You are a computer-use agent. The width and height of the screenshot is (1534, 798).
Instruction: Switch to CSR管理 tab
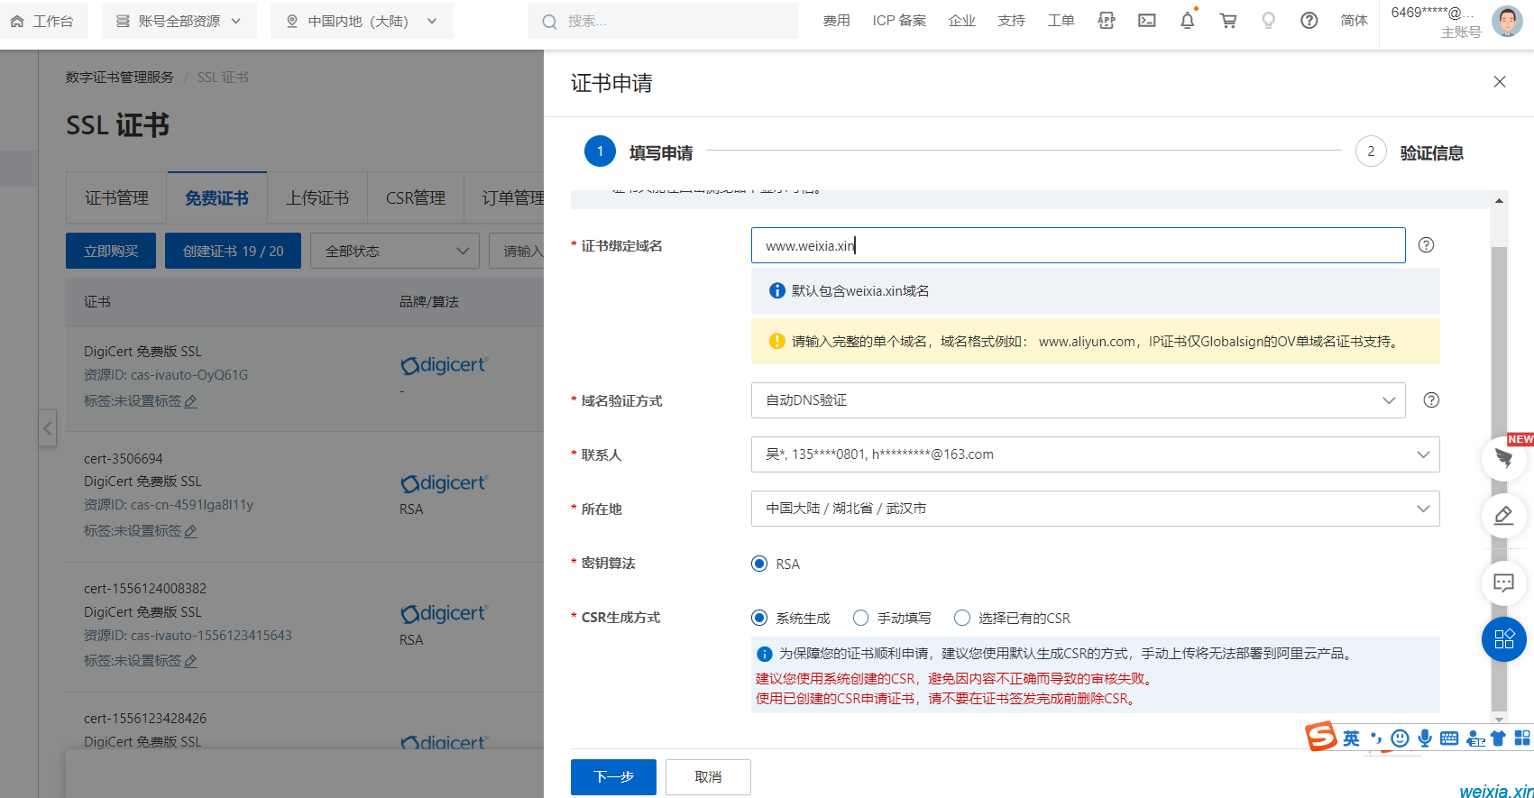[416, 198]
